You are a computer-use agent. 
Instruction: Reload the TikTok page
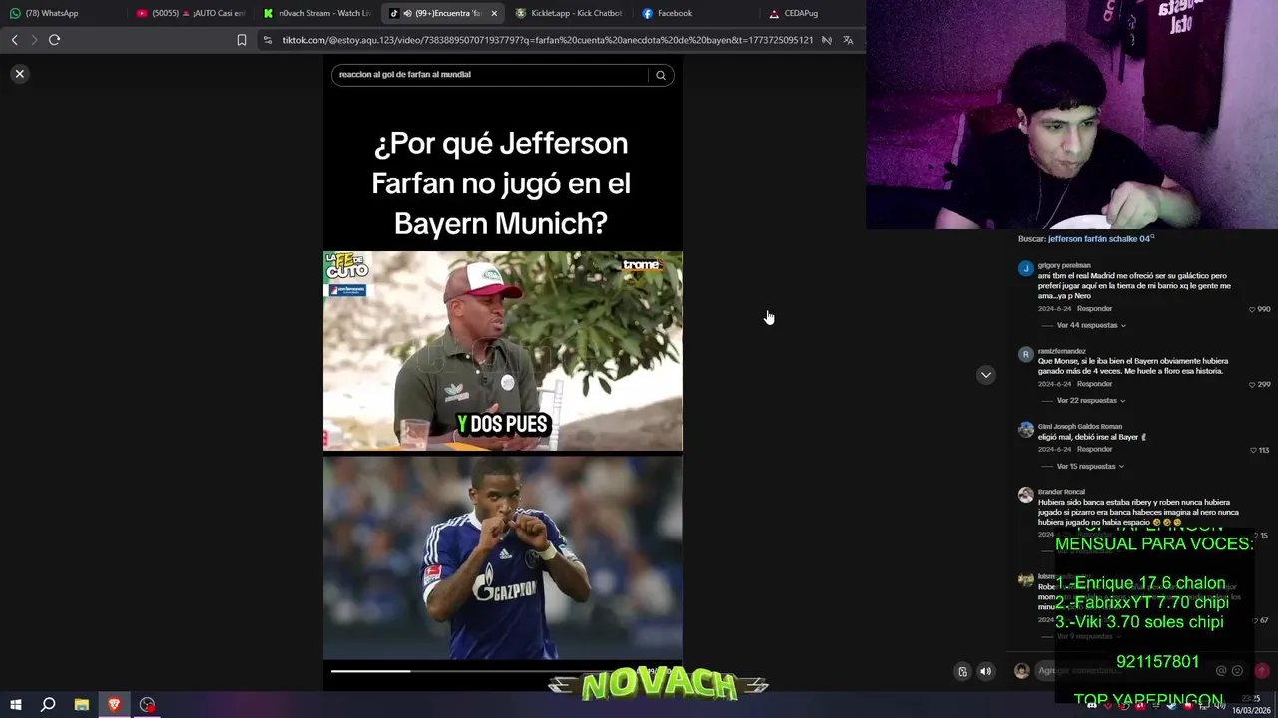pos(55,40)
